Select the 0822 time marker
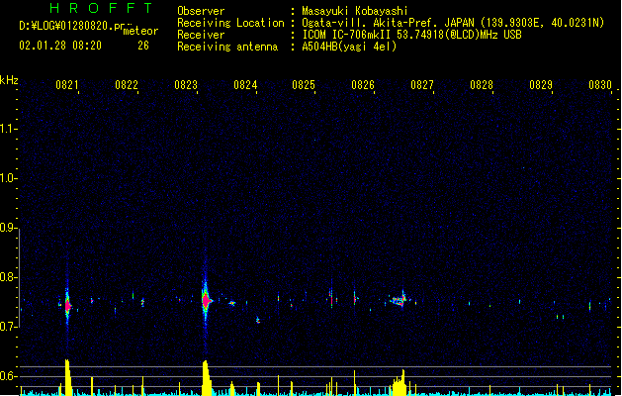This screenshot has height=396, width=622. click(x=127, y=85)
